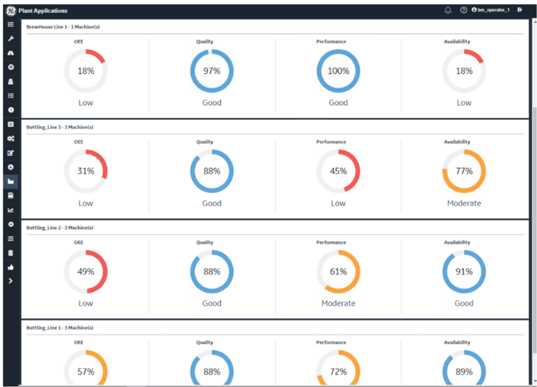Click the logout icon in header
Image resolution: width=537 pixels, height=387 pixels.
click(x=520, y=10)
